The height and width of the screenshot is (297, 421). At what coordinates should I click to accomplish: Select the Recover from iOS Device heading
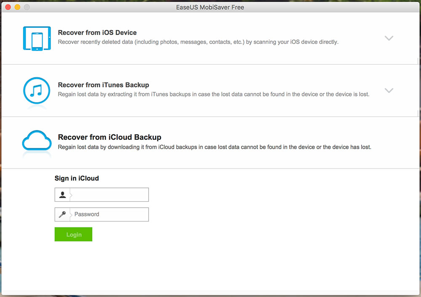97,32
